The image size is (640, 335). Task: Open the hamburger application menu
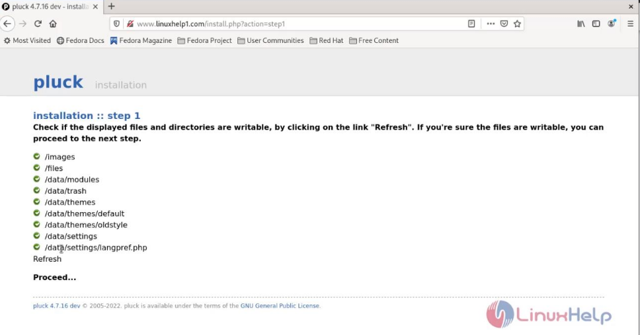(630, 24)
